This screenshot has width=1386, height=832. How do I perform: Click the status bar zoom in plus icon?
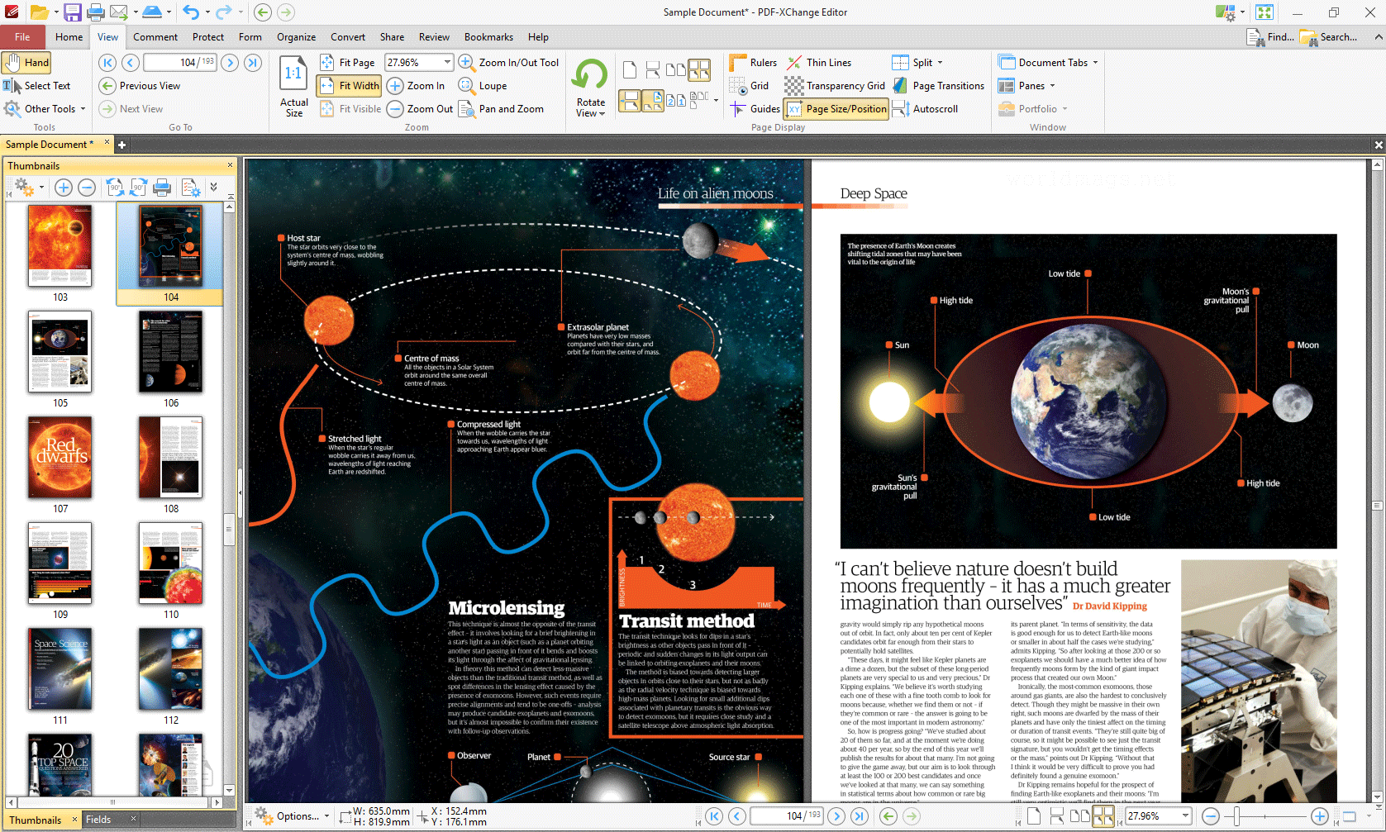point(1320,816)
